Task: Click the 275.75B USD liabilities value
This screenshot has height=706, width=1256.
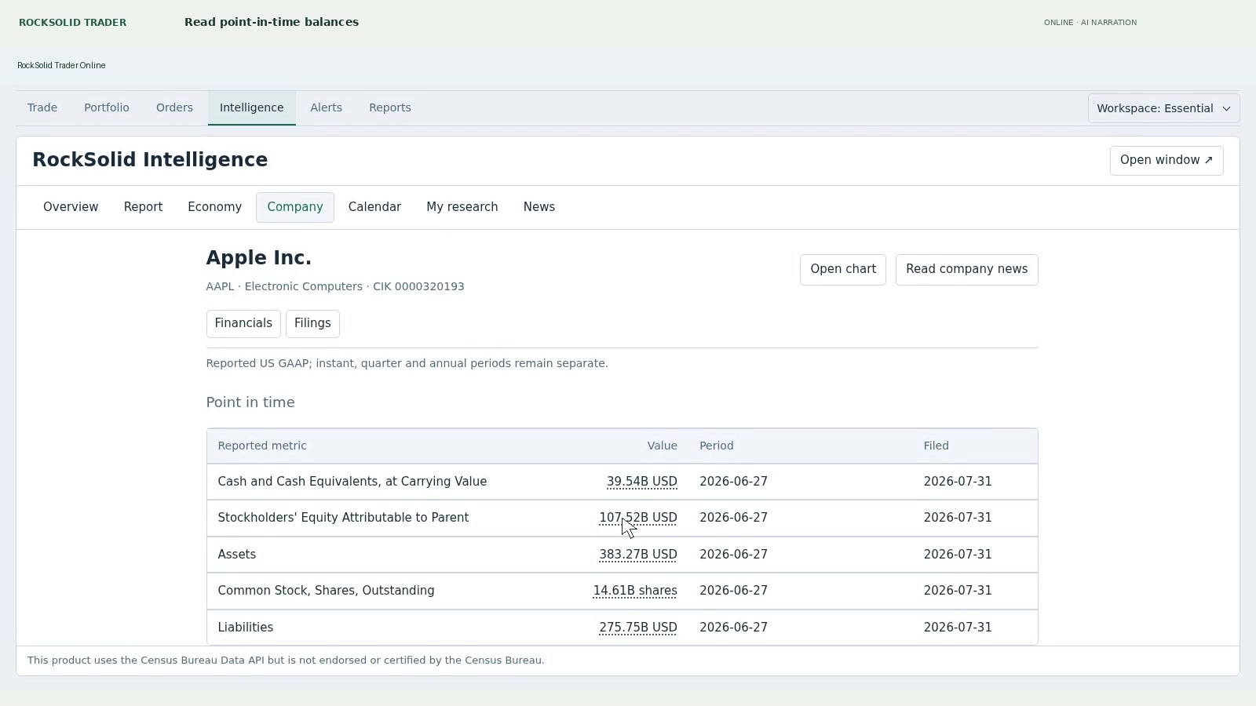Action: coord(637,628)
